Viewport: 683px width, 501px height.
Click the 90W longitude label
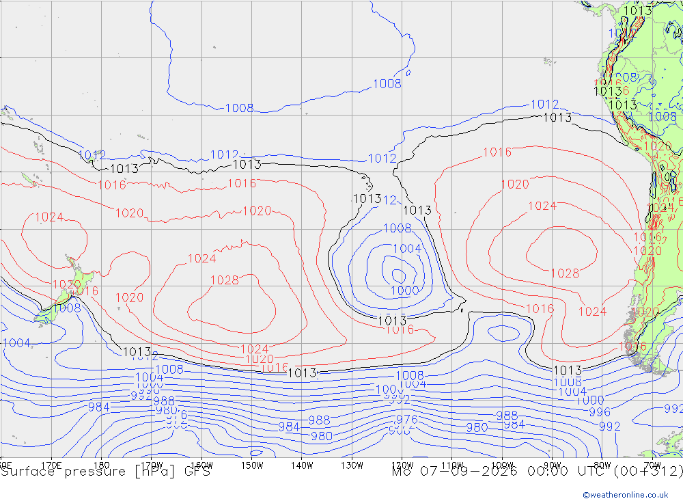click(x=553, y=465)
